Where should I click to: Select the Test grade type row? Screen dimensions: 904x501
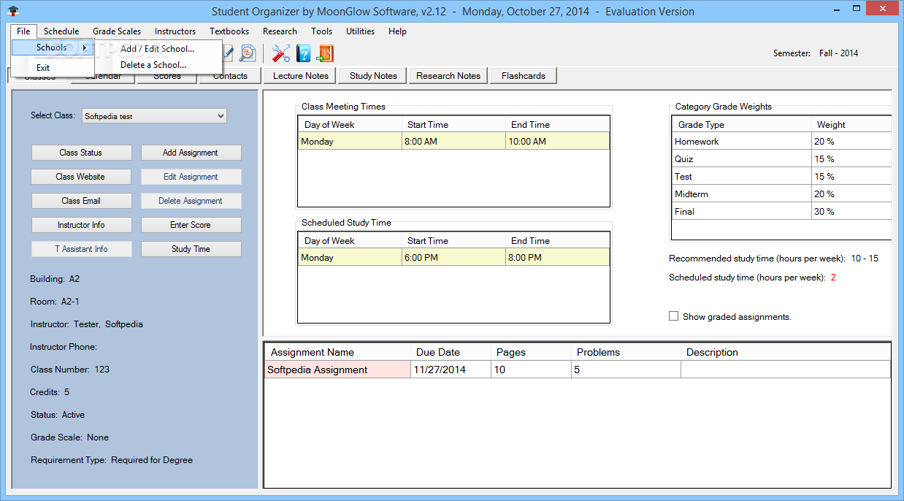[781, 177]
